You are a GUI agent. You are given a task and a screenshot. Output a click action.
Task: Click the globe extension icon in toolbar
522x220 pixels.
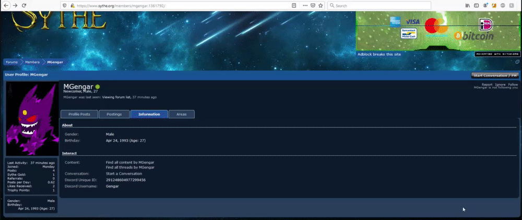503,5
